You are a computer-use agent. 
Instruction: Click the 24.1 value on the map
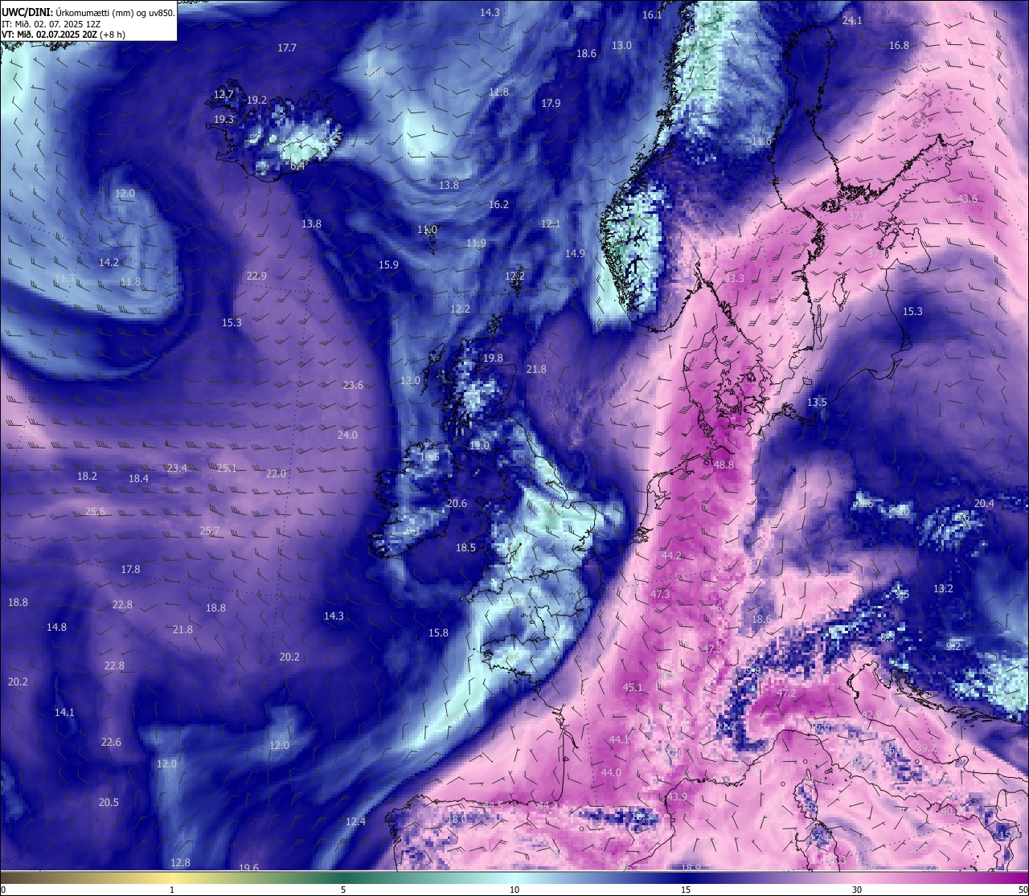pyautogui.click(x=852, y=21)
